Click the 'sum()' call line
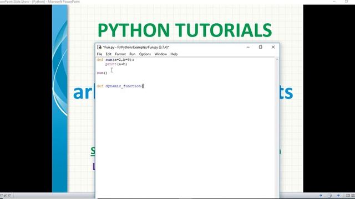355x199 pixels. (x=102, y=73)
